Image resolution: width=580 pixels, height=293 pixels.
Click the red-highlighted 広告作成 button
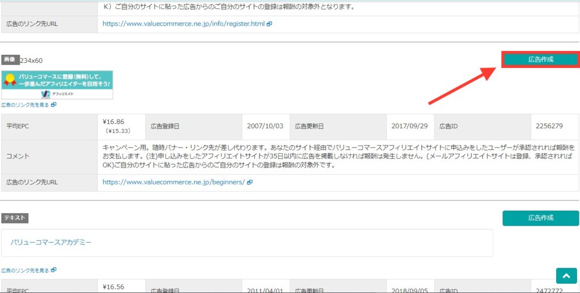point(540,59)
